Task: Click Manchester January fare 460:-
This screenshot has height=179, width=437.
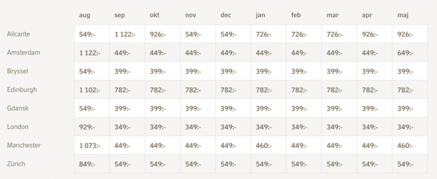Action: coord(264,146)
